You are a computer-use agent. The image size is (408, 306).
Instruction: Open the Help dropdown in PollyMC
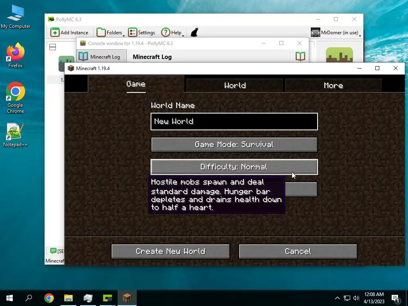point(173,33)
